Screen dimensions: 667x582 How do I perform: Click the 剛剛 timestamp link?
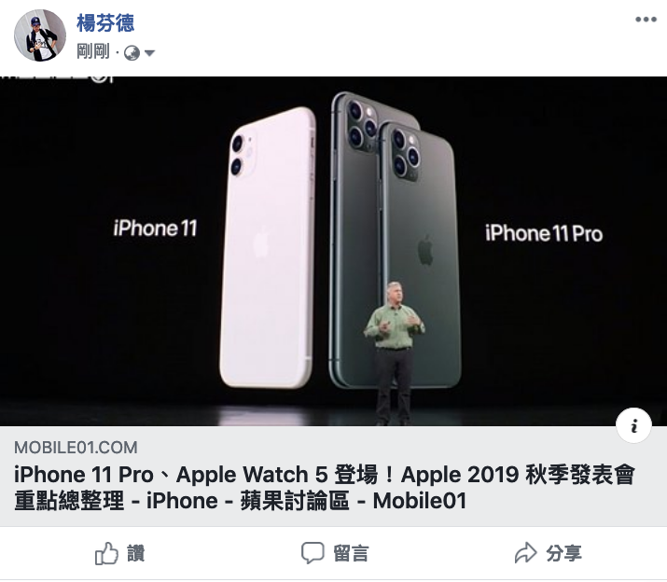(93, 52)
